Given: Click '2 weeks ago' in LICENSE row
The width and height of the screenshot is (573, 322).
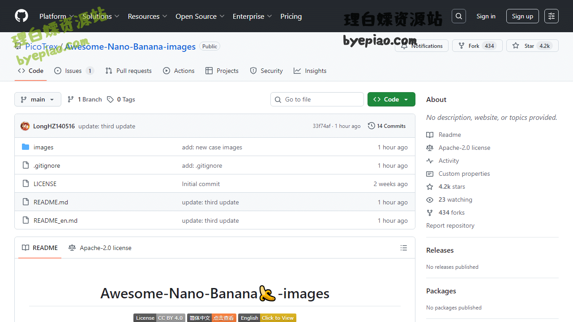Looking at the screenshot, I should pos(390,184).
